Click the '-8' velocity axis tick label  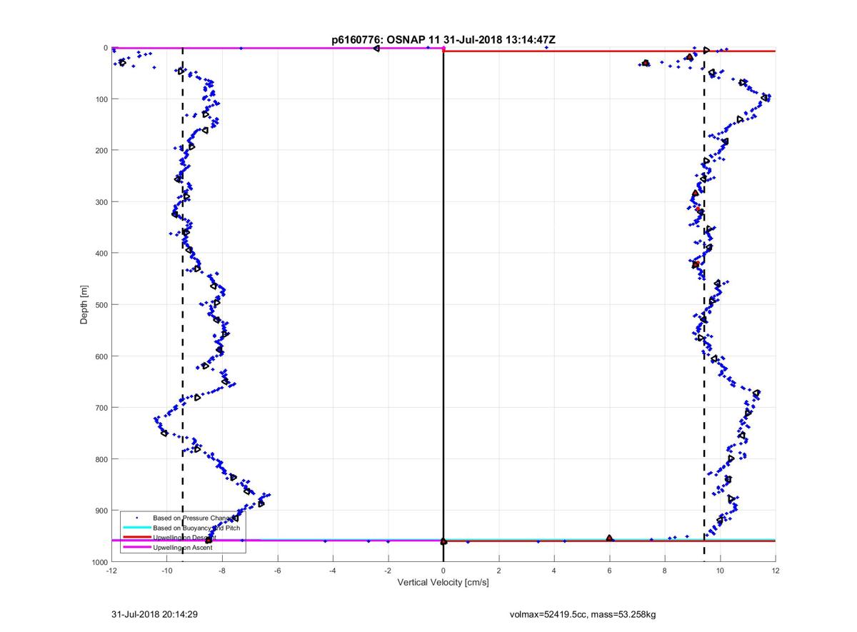(x=222, y=571)
